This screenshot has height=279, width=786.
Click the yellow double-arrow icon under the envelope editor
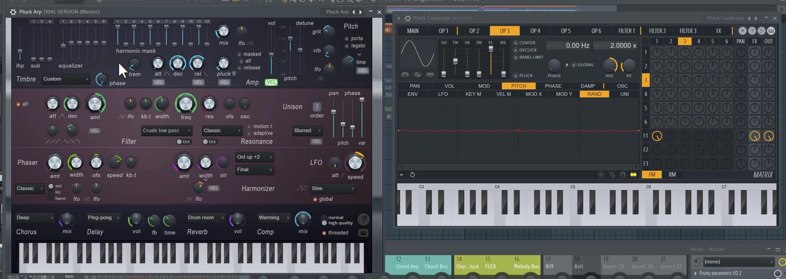[x=633, y=175]
